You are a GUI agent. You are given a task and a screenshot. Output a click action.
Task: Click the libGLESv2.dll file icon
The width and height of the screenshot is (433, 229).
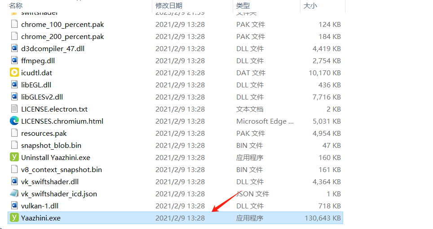(x=14, y=97)
